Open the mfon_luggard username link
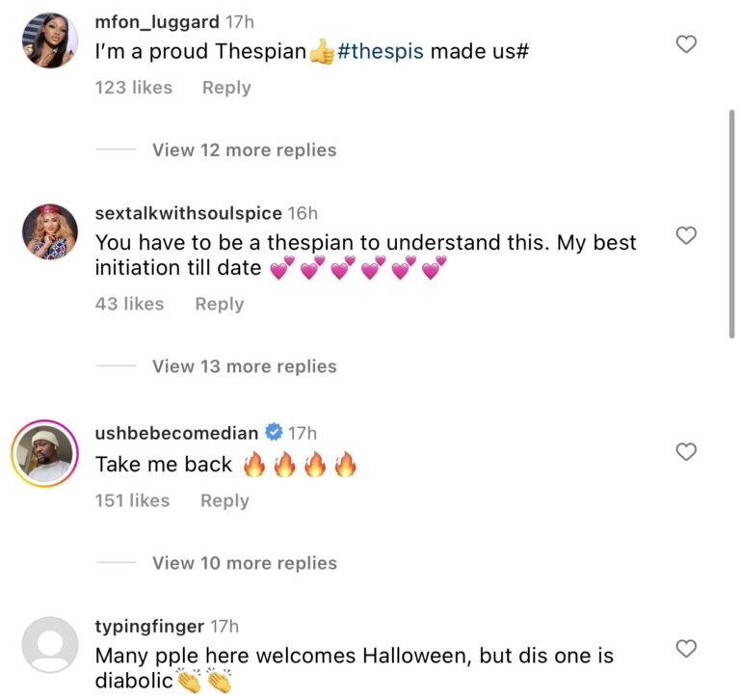Image resolution: width=740 pixels, height=698 pixels. pos(156,21)
